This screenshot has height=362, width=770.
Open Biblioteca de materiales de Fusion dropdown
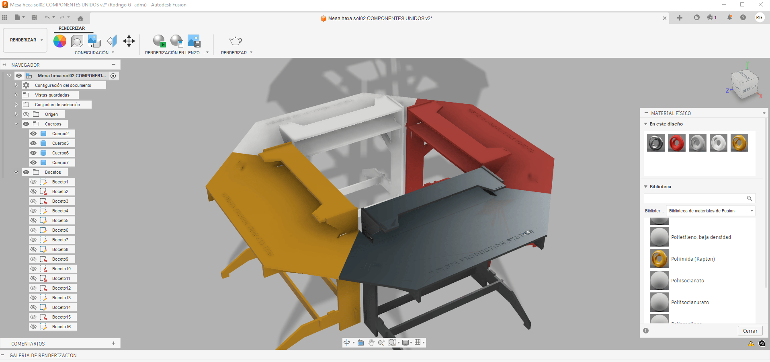711,211
